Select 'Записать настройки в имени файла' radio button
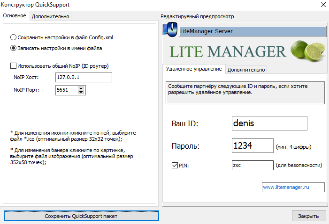Image resolution: width=329 pixels, height=224 pixels. 13,48
